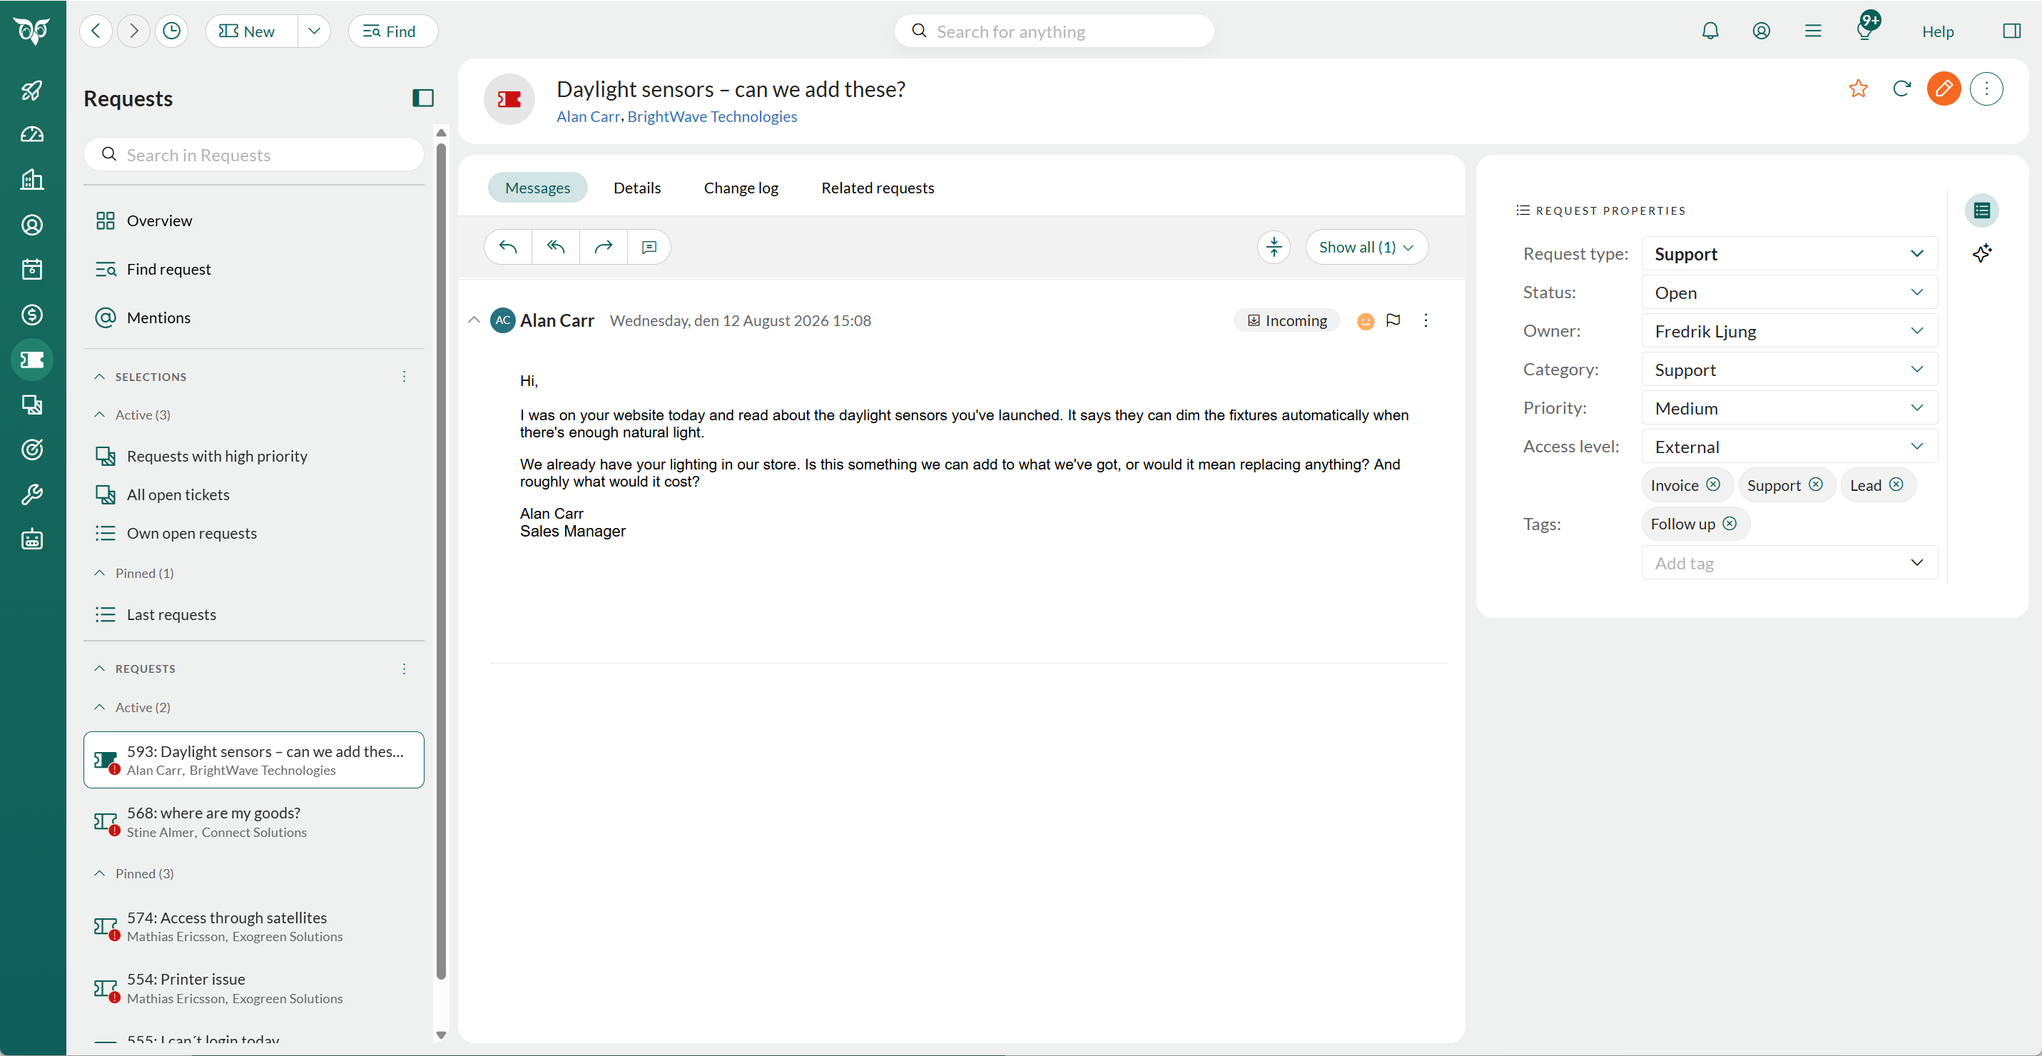Open the BrightWave Technologies link
The image size is (2042, 1056).
pyautogui.click(x=712, y=116)
